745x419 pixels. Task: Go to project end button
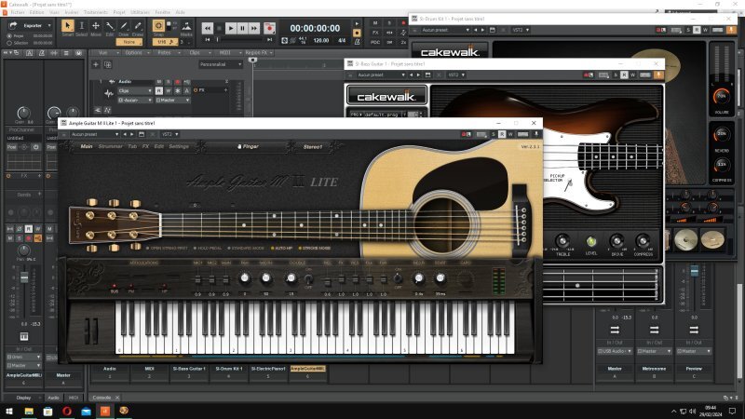pyautogui.click(x=269, y=40)
